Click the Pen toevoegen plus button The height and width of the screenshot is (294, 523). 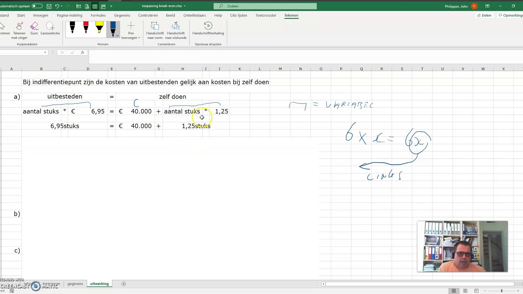click(x=131, y=31)
